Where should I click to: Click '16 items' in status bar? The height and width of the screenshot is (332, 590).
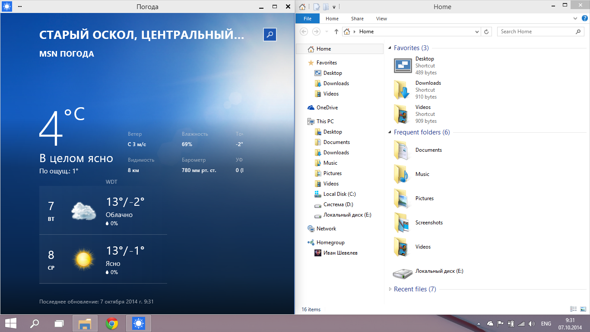point(311,310)
